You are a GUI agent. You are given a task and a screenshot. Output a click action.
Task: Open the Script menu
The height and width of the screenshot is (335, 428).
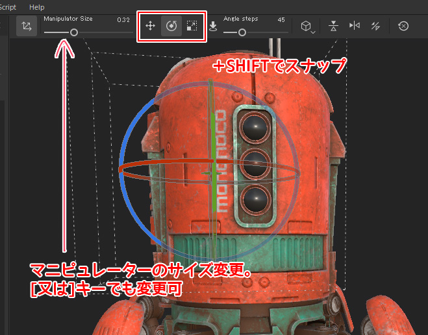click(8, 6)
